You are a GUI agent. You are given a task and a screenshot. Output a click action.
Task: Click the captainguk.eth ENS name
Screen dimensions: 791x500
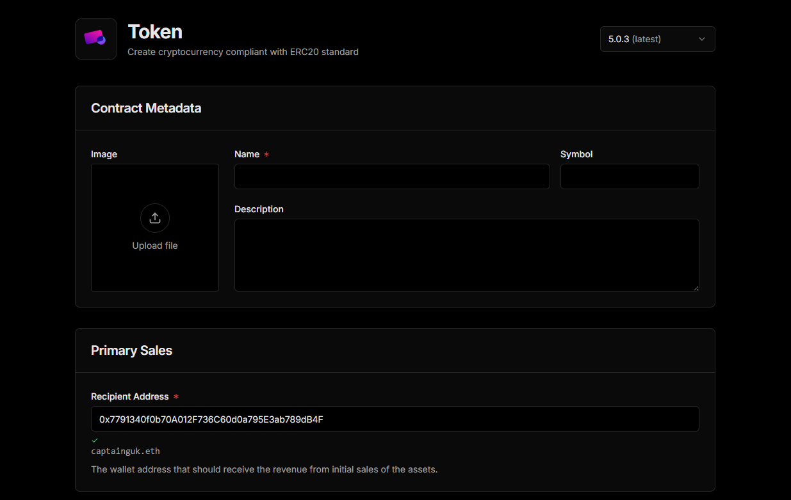tap(126, 451)
